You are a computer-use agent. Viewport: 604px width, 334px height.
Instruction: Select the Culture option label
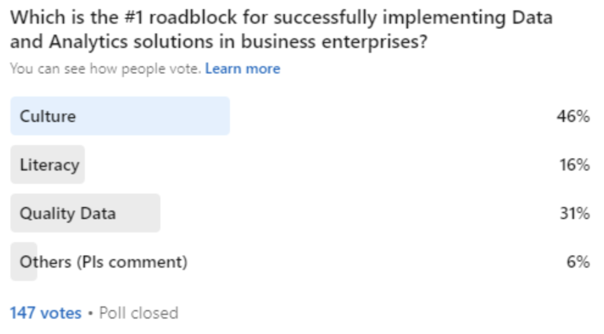(48, 116)
